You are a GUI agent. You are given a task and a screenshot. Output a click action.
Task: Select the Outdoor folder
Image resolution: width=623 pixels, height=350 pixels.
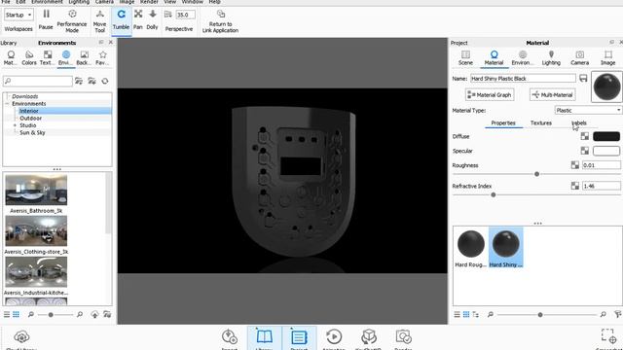click(x=30, y=119)
